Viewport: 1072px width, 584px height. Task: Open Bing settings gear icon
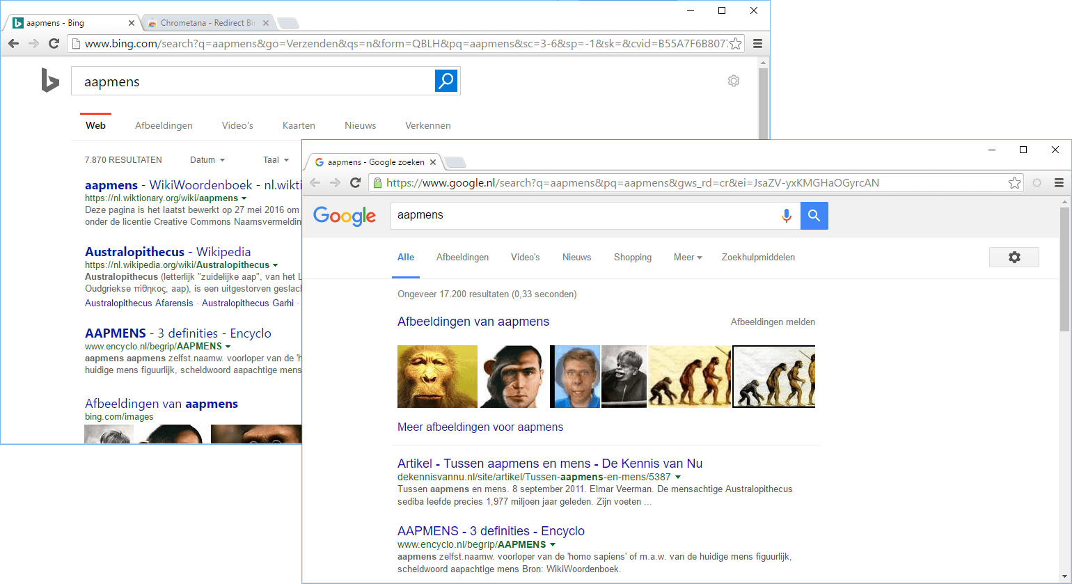(733, 81)
